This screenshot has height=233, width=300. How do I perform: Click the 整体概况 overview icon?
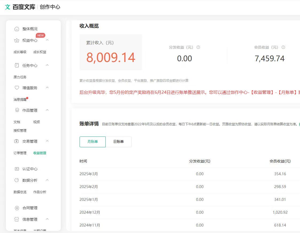tap(17, 29)
